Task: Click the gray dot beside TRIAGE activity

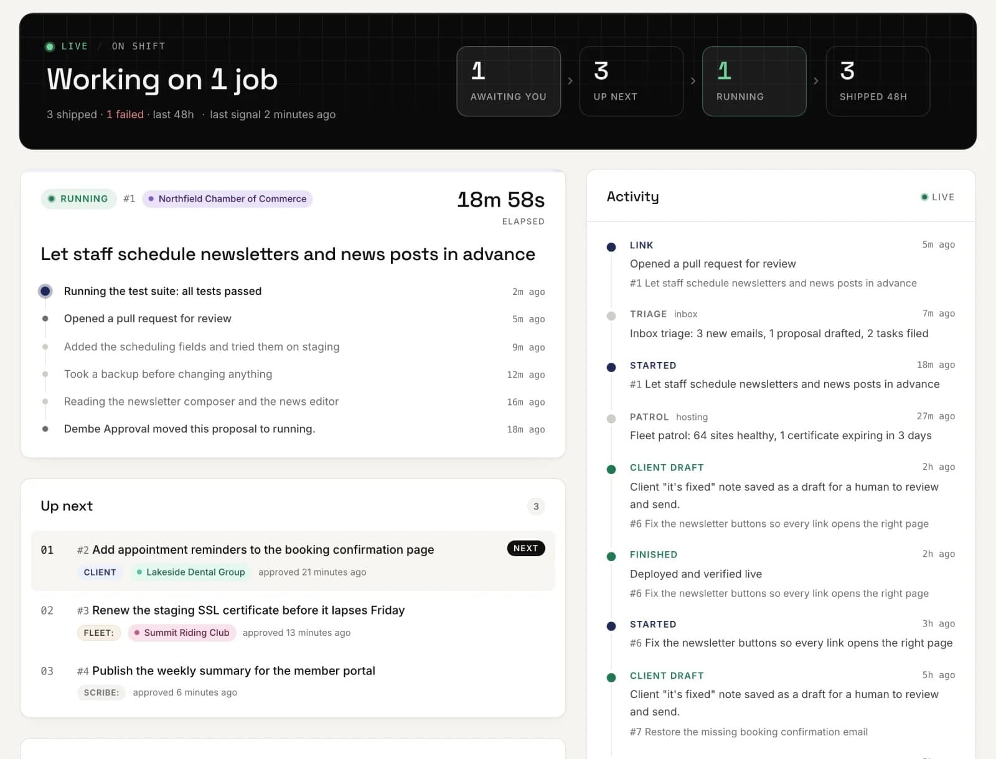Action: pyautogui.click(x=611, y=316)
